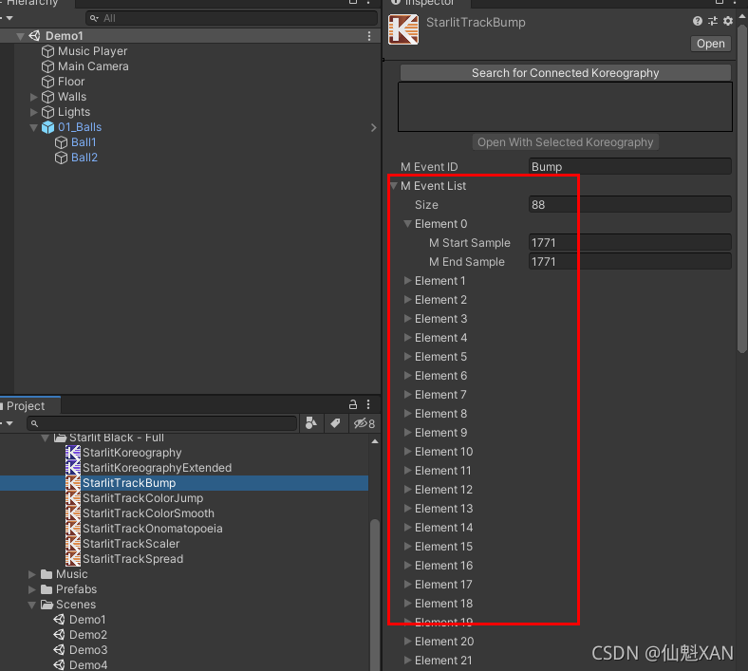Click the Lights object cube icon
Image resolution: width=748 pixels, height=671 pixels.
47,112
